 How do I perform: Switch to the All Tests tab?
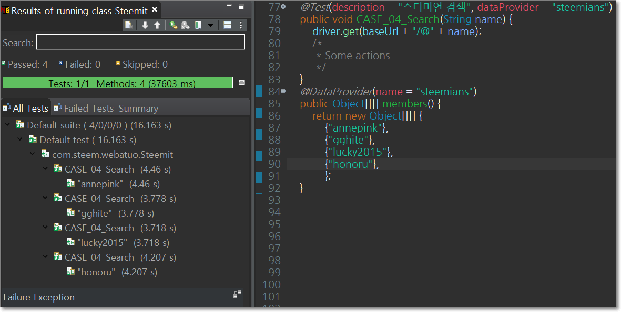coord(26,108)
